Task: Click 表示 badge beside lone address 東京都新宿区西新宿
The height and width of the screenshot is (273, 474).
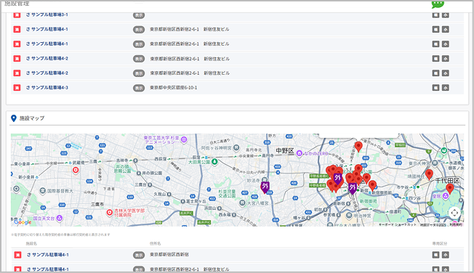Action: 139,255
